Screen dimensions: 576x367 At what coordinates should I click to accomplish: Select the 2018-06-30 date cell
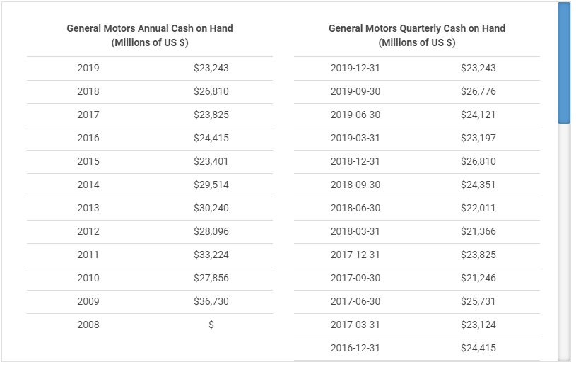tap(355, 208)
